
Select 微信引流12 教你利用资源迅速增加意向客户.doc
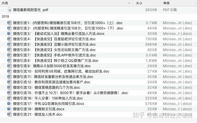[51, 82]
